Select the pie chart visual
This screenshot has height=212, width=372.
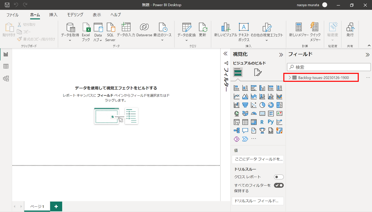pyautogui.click(x=262, y=105)
